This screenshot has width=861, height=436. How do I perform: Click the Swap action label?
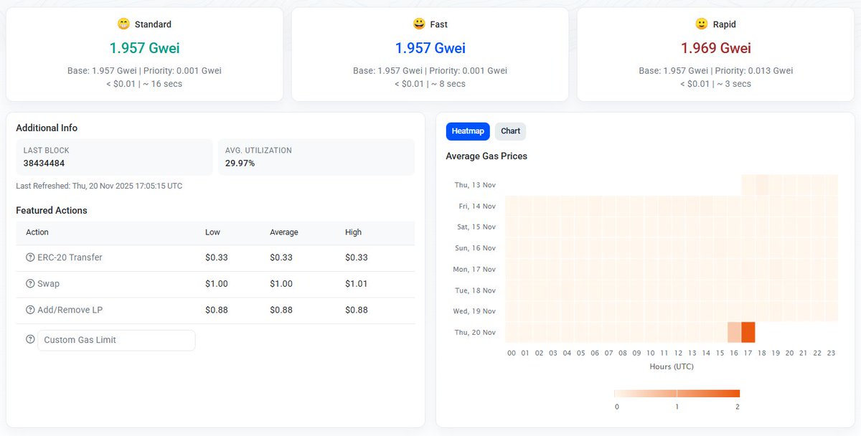tap(48, 284)
